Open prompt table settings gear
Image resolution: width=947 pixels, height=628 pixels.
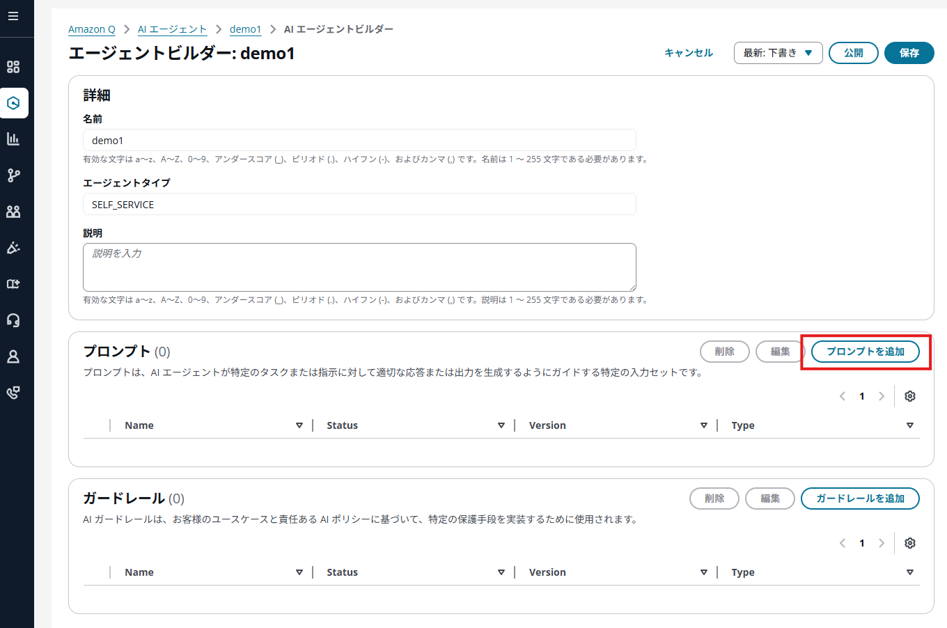(x=909, y=396)
